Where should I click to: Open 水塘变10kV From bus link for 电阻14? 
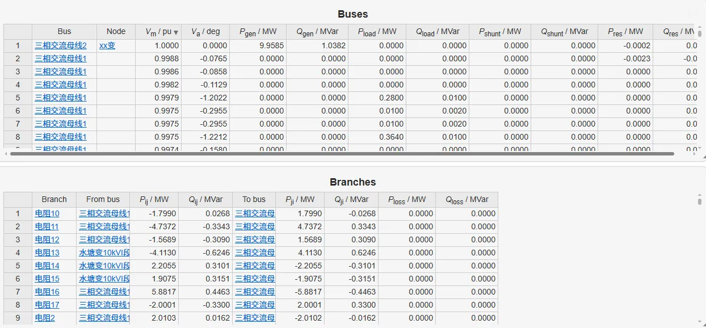tap(104, 266)
